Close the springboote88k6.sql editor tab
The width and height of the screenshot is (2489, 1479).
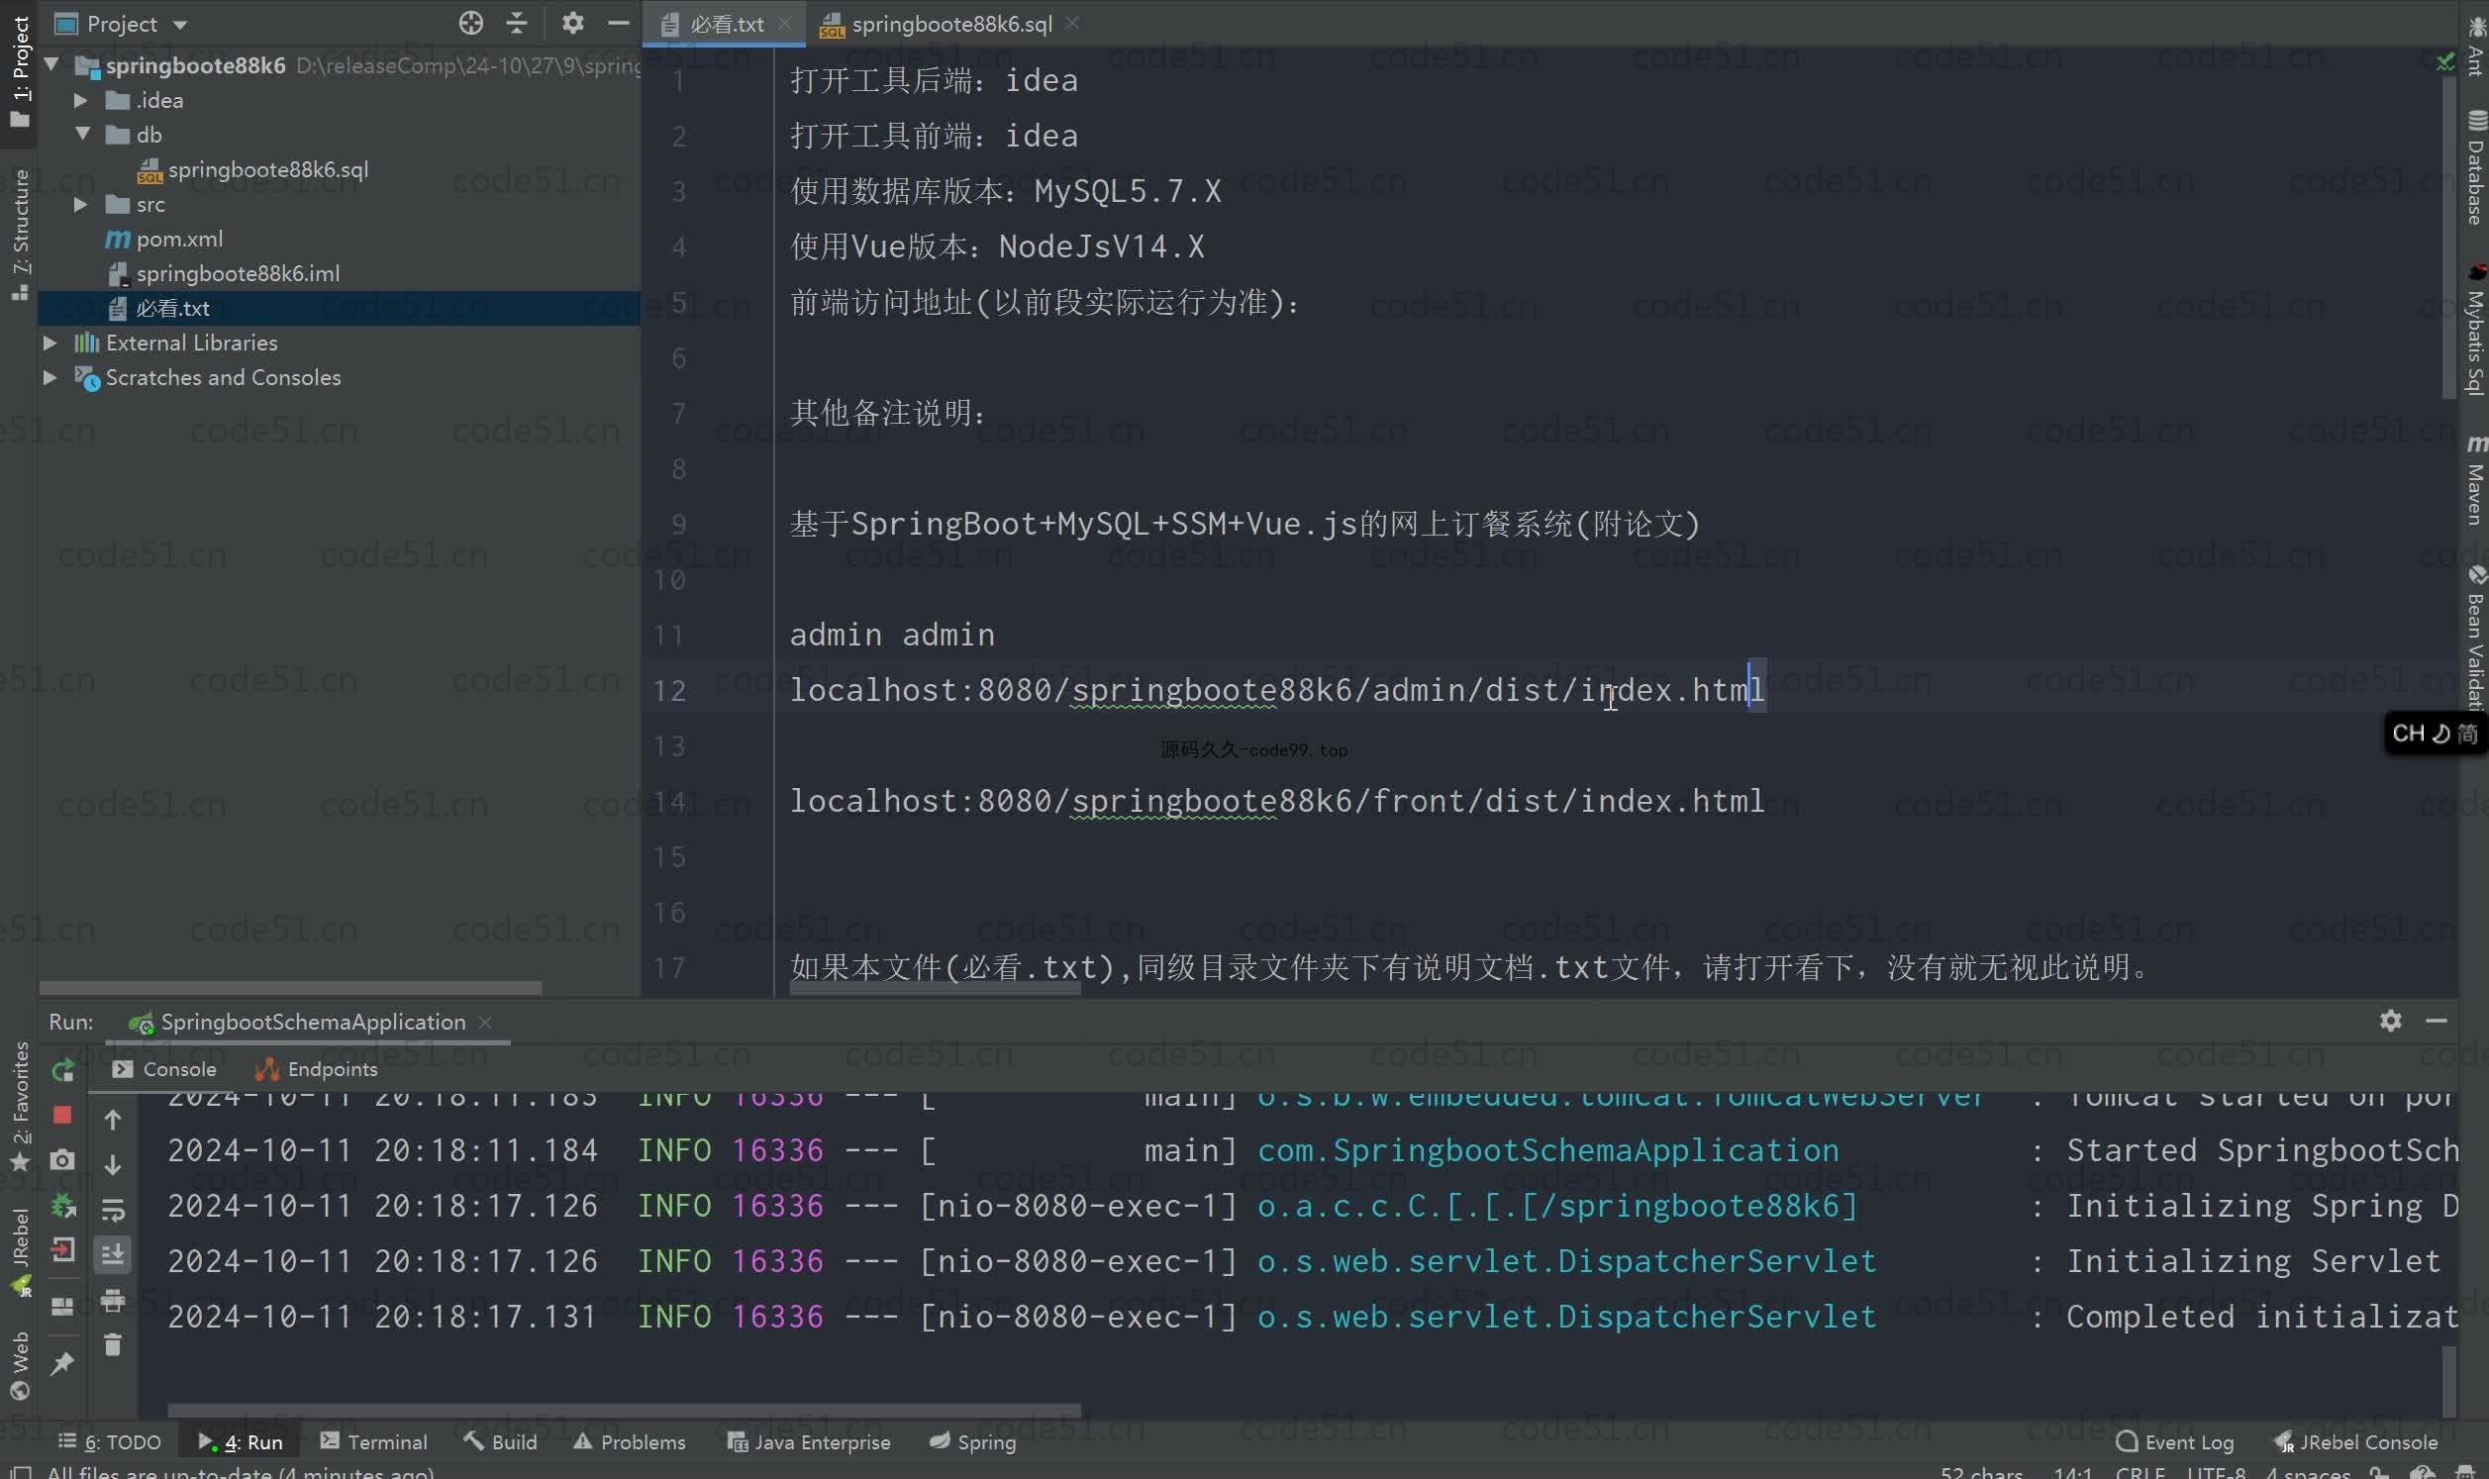coord(1072,23)
